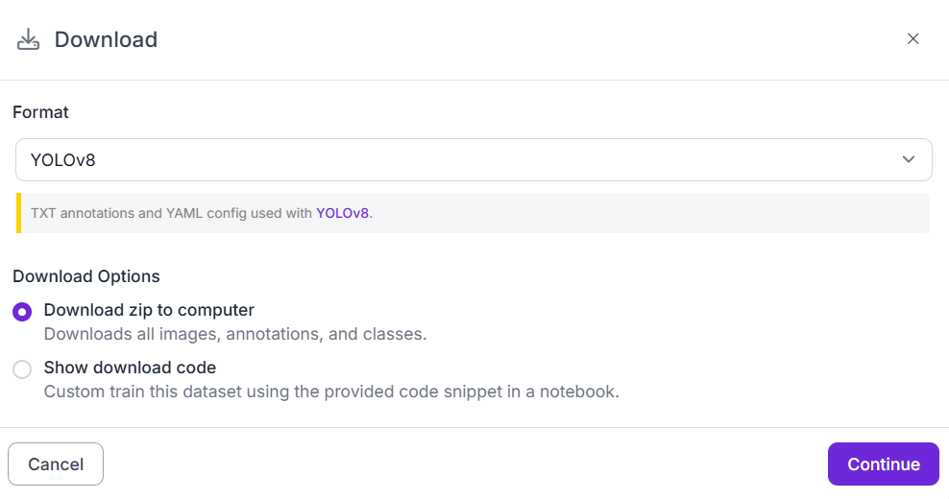Click the download tray icon in header

[x=28, y=39]
